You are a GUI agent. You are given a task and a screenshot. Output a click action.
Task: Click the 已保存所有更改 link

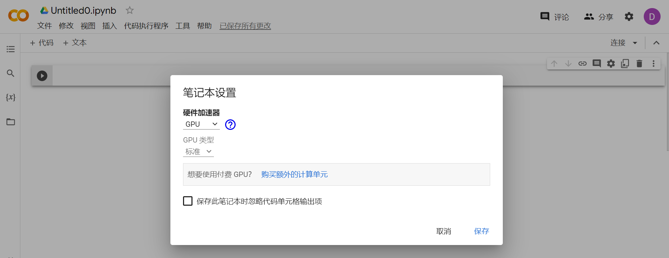245,26
